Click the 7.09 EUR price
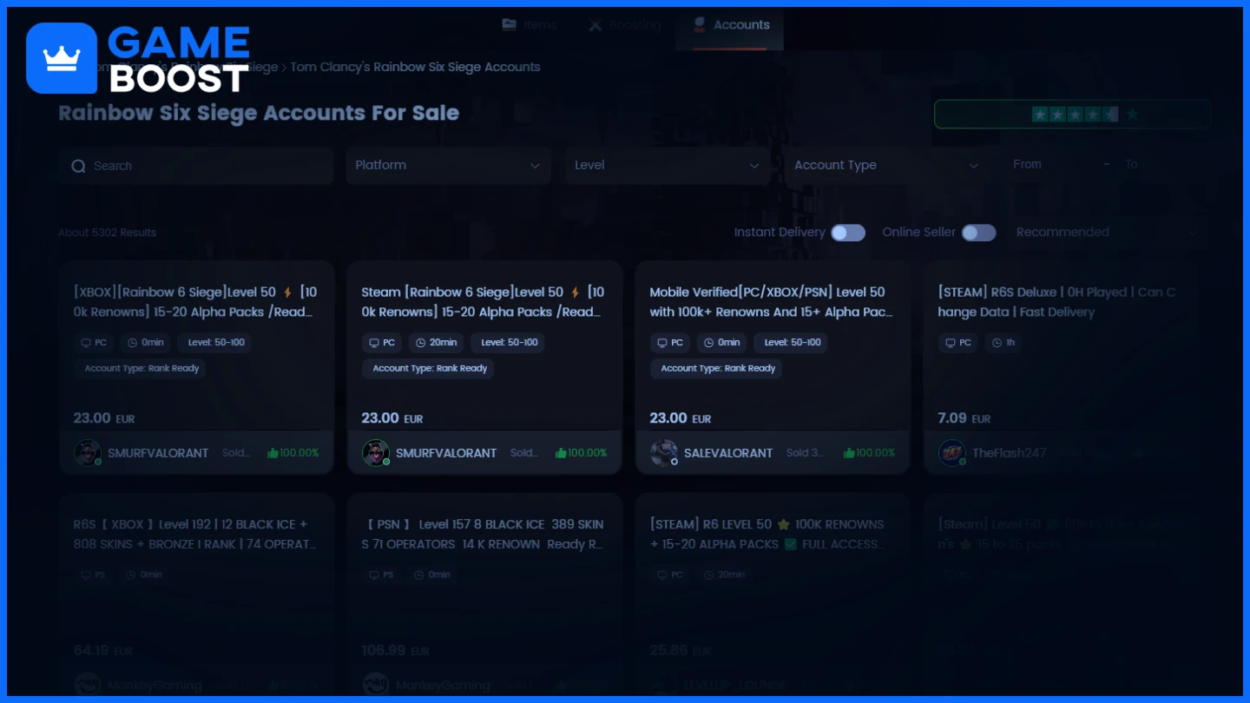1250x703 pixels. pyautogui.click(x=964, y=418)
